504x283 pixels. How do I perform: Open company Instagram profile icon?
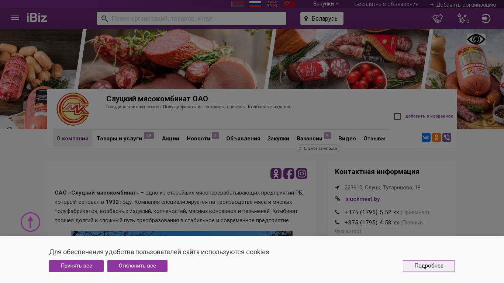[302, 174]
